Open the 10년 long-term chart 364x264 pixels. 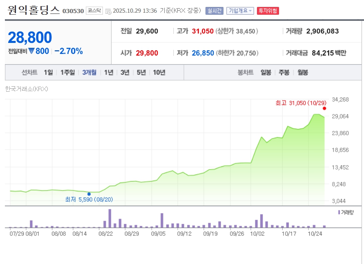159,72
